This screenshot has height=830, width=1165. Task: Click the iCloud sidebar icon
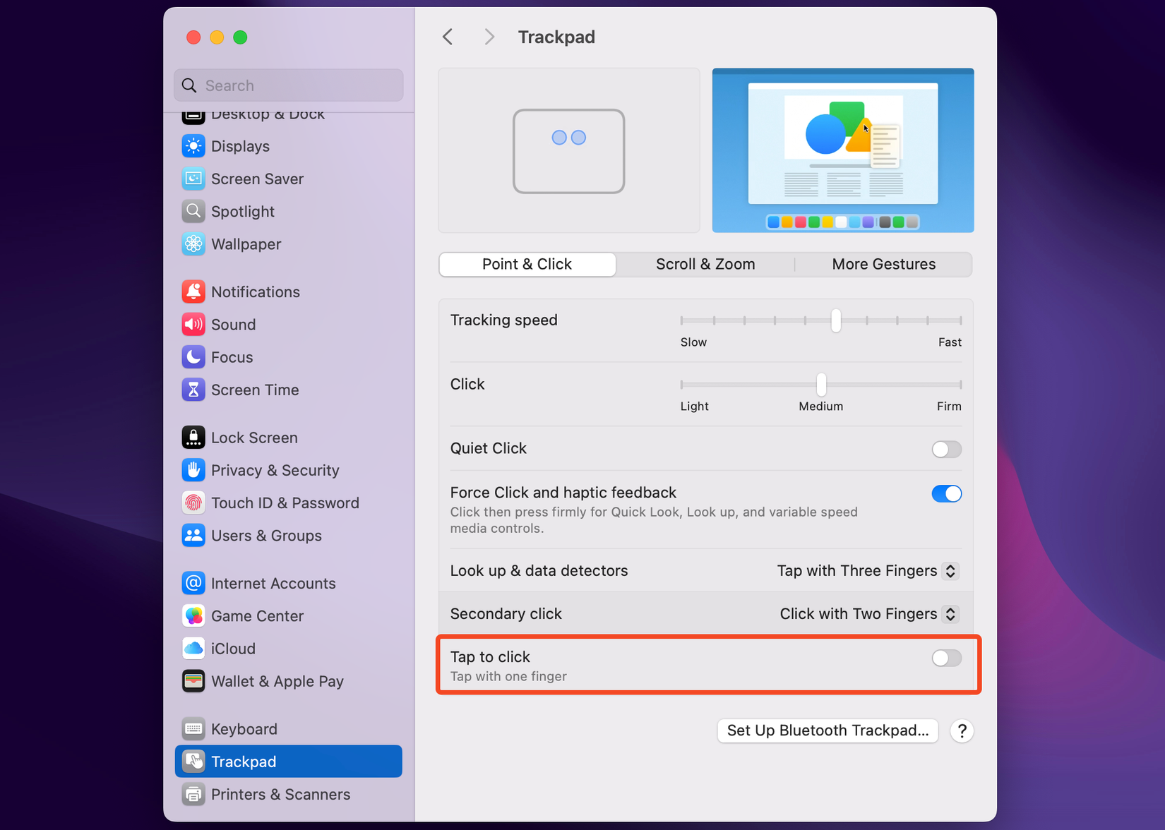point(193,648)
